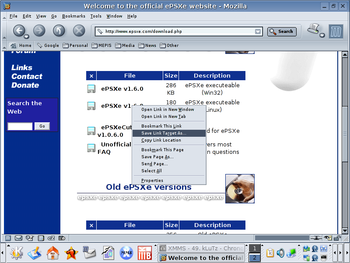This screenshot has width=350, height=263.
Task: Click the Mozilla throbber logo icon
Action: [336, 31]
